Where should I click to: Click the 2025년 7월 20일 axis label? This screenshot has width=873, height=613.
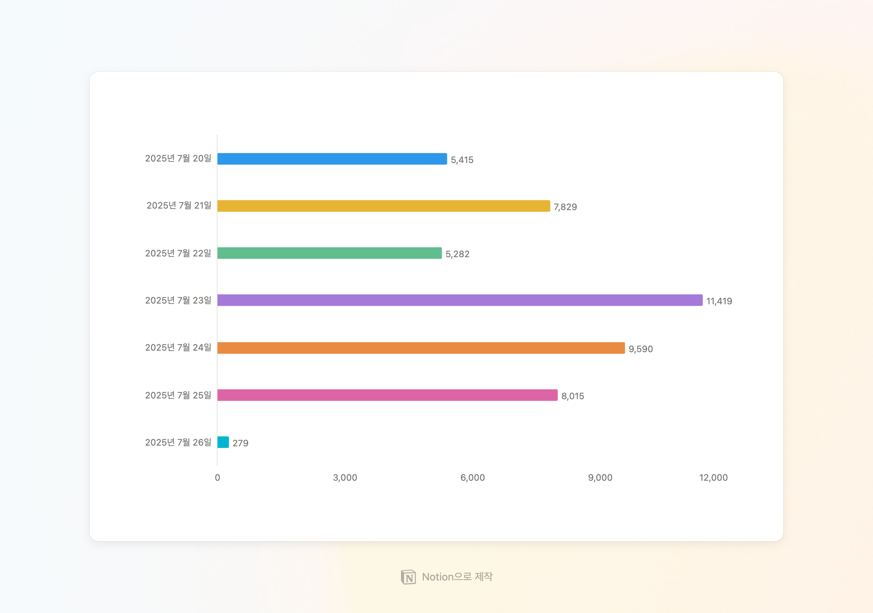point(178,158)
